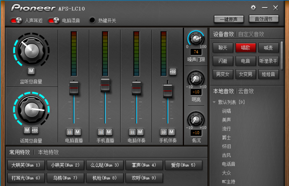Image resolution: width=289 pixels, height=186 pixels.
Task: Open settings gear icon
Action: tap(253, 8)
